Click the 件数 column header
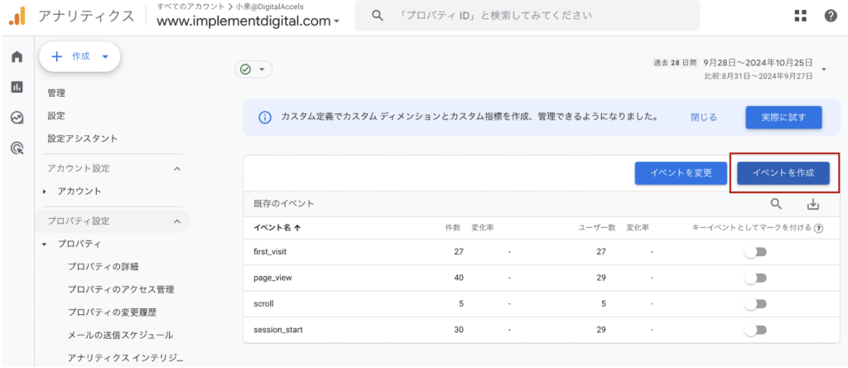The height and width of the screenshot is (368, 848). pos(453,228)
